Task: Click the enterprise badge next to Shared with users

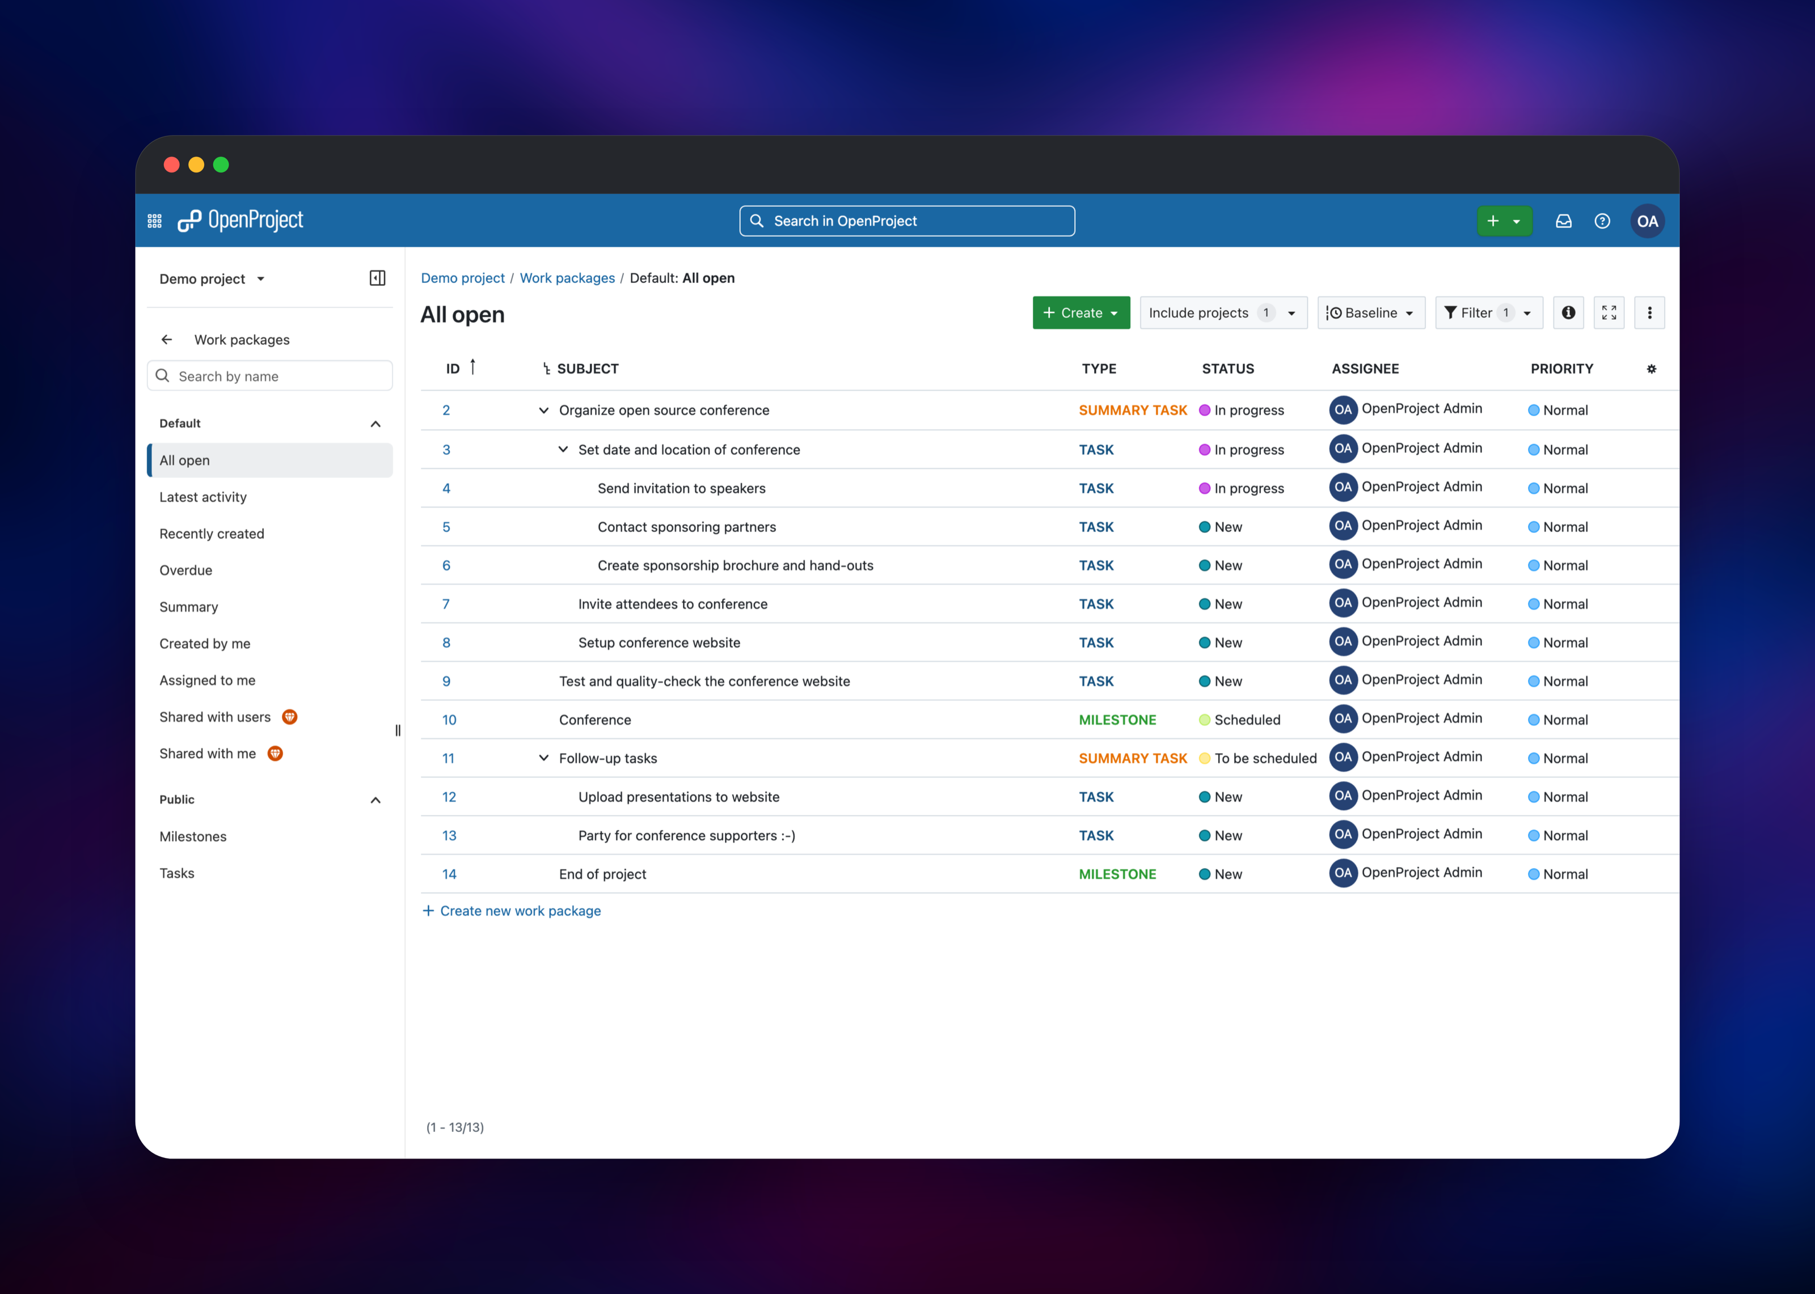Action: (290, 717)
